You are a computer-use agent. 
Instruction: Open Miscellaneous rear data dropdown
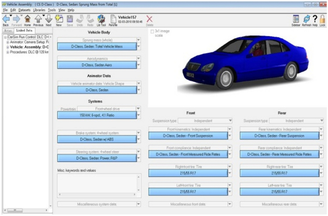(x=321, y=204)
